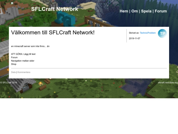Click the Dela share link
This screenshot has width=178, height=134.
click(14, 72)
